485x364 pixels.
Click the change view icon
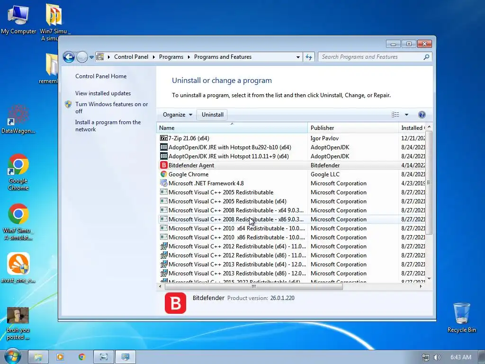pyautogui.click(x=395, y=115)
